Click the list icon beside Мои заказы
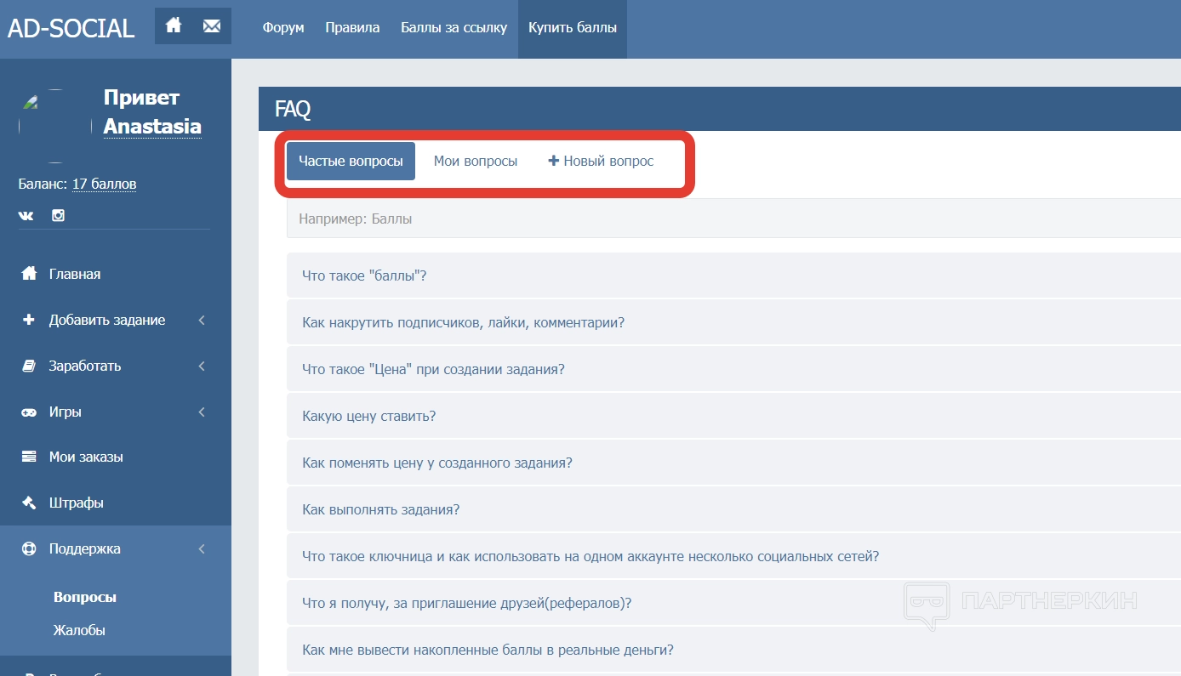This screenshot has height=676, width=1181. 29,457
